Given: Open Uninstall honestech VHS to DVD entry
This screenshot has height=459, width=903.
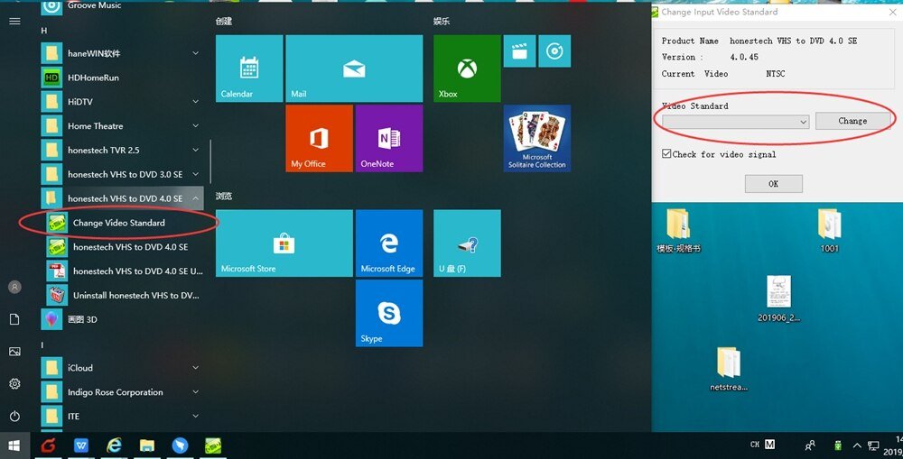Looking at the screenshot, I should (125, 295).
